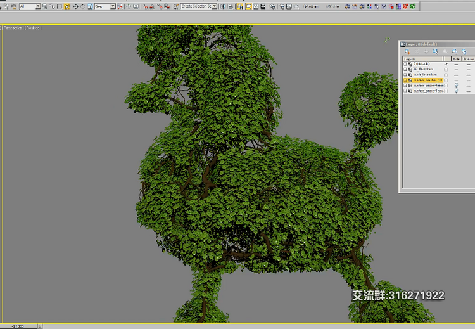
Task: Make TP_Branches the current layer checkbox
Action: click(x=446, y=70)
